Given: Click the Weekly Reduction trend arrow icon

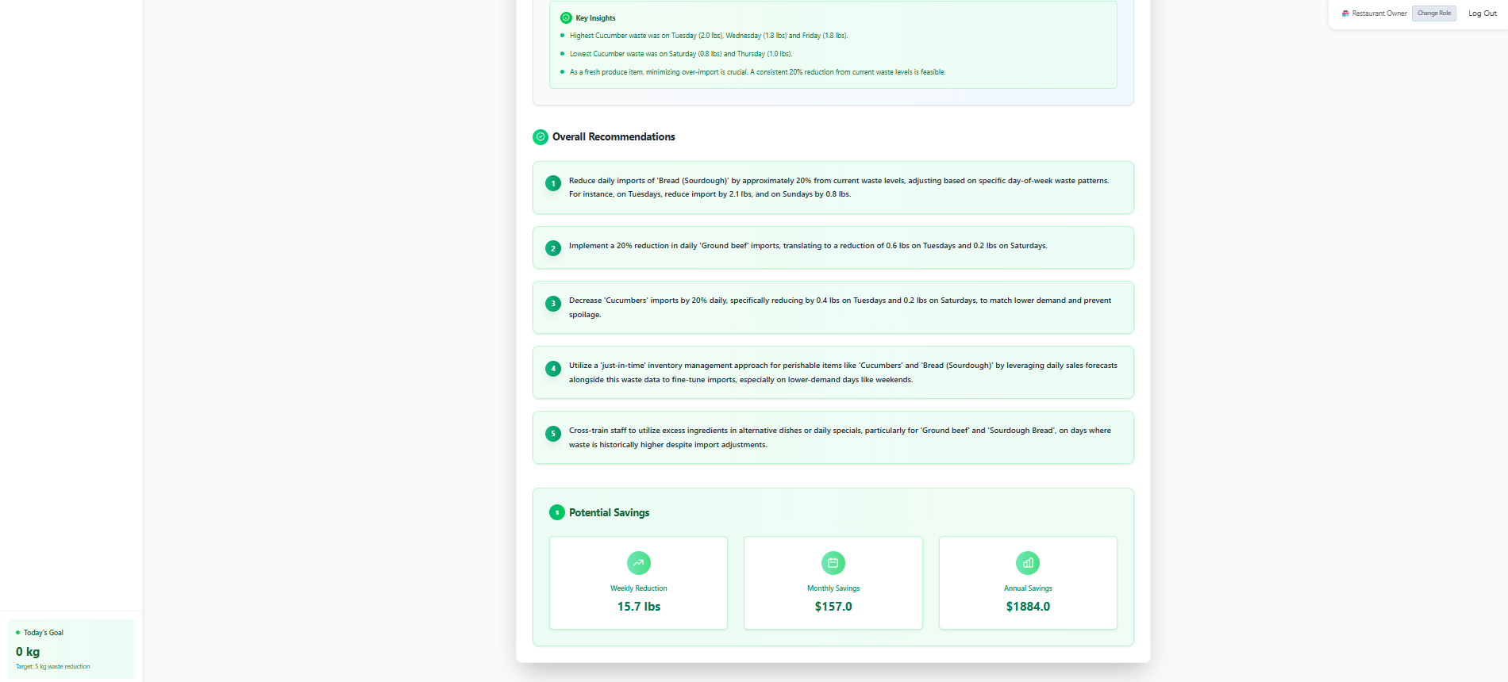Looking at the screenshot, I should tap(639, 563).
